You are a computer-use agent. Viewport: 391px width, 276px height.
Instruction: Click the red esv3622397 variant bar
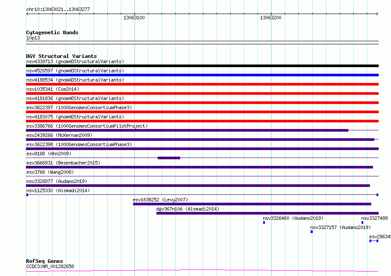tap(202, 112)
